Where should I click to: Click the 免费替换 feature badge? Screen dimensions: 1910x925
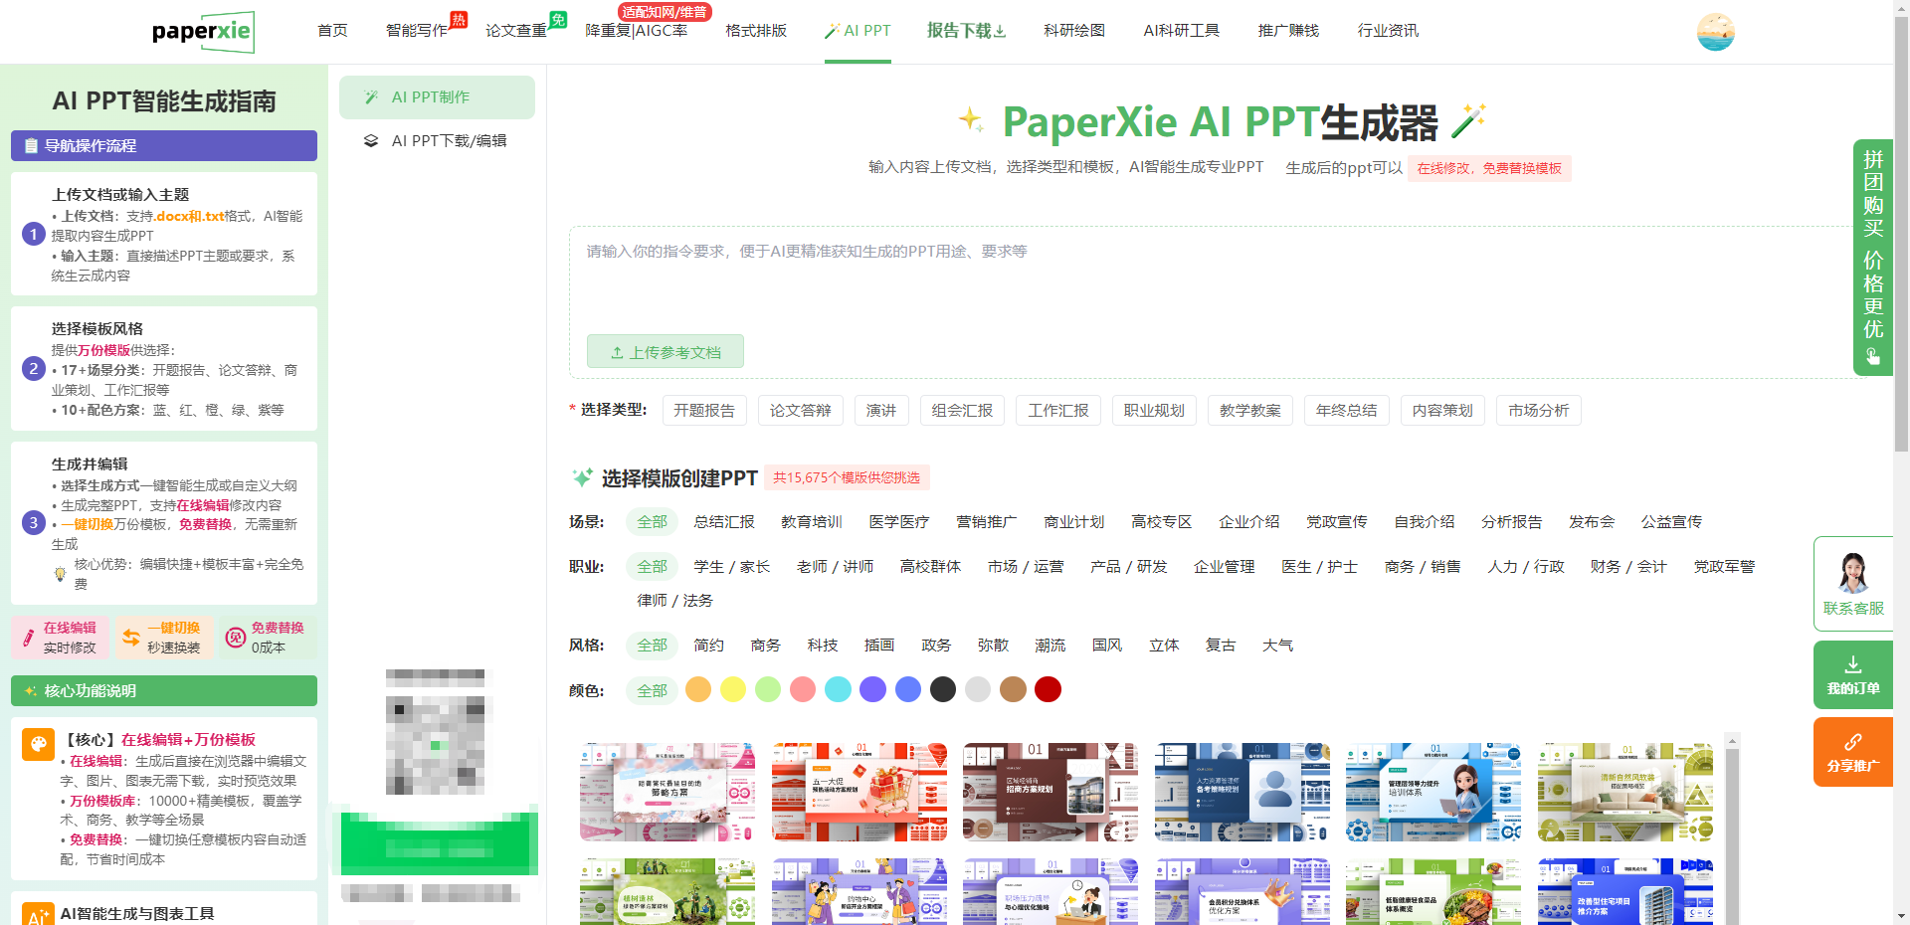coord(267,638)
